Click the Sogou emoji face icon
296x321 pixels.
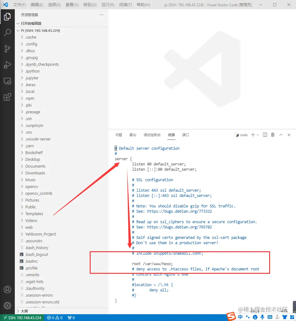255,317
